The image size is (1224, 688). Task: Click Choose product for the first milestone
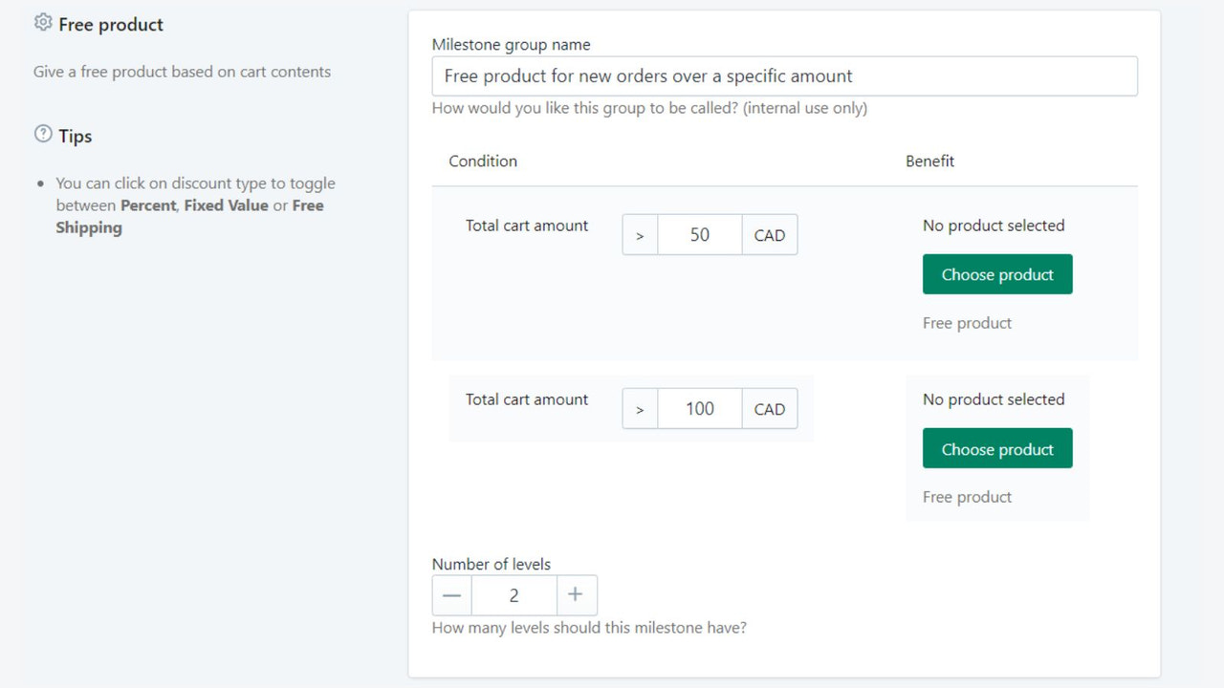997,274
